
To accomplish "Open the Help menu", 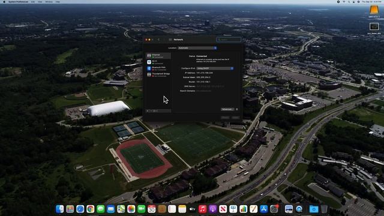I will click(x=58, y=2).
